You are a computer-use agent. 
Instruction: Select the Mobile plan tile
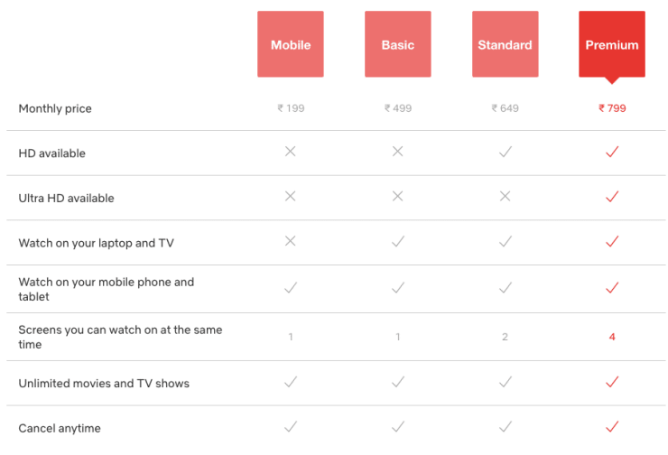coord(291,44)
